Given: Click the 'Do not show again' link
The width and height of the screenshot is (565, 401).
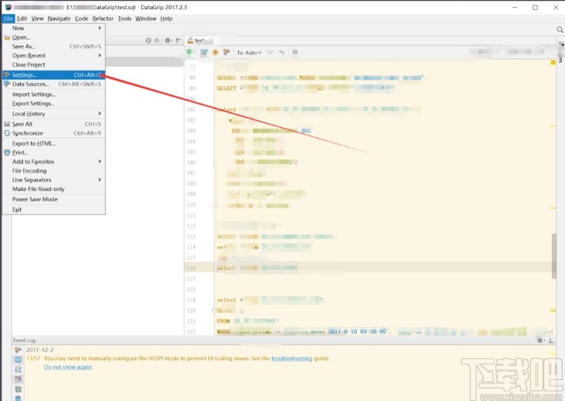Looking at the screenshot, I should point(68,367).
